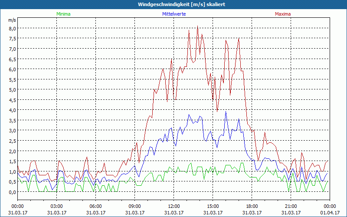Click the 4,5 y-axis value

click(x=13, y=100)
